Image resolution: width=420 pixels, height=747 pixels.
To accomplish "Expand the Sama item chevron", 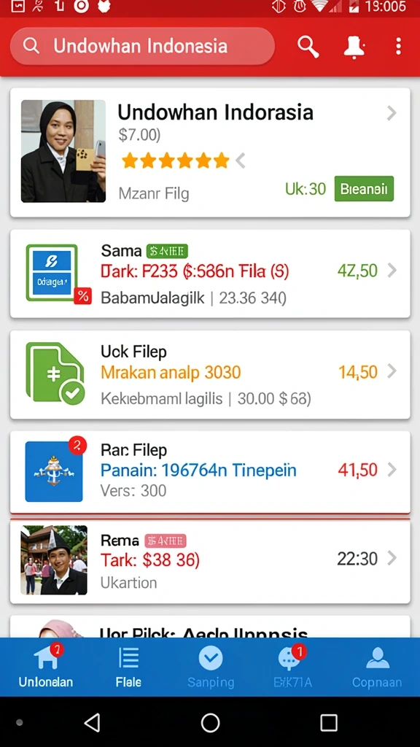I will pos(392,271).
